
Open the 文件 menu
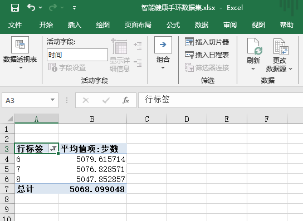15,25
